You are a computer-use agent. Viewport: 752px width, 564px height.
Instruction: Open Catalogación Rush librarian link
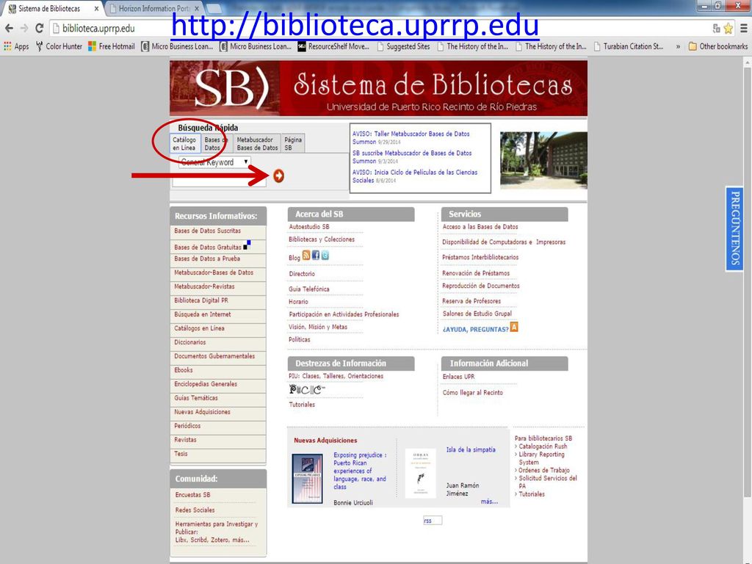coord(543,446)
